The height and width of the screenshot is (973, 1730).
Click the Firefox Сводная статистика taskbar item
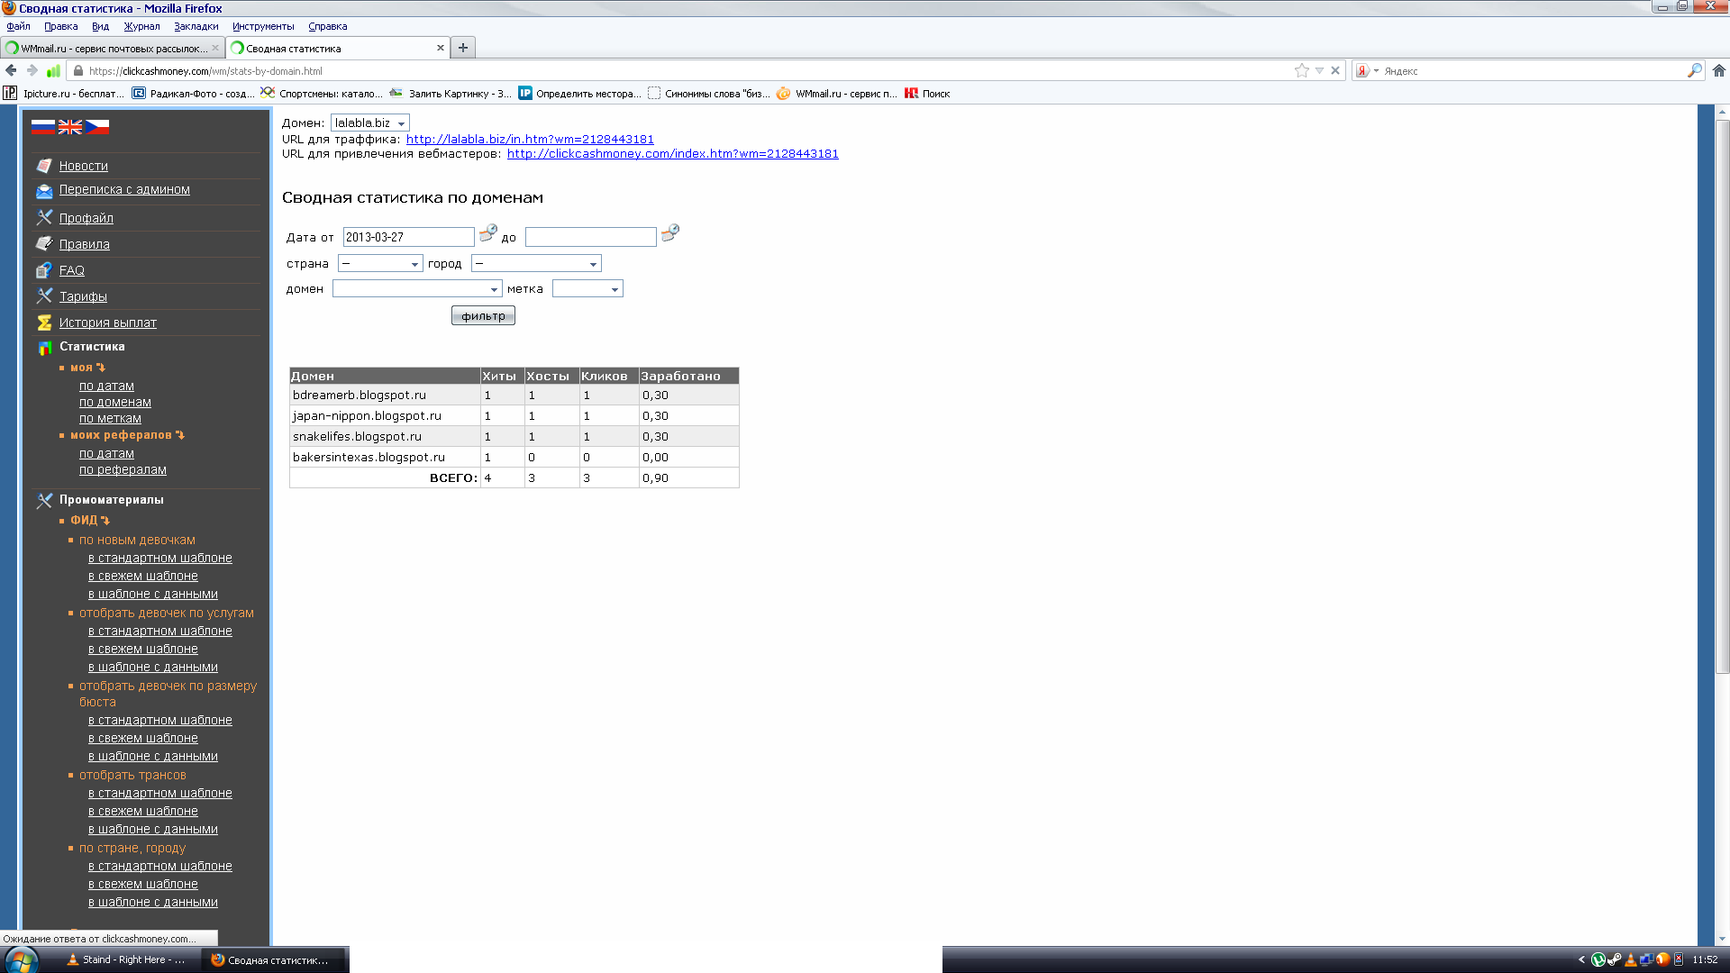click(273, 959)
